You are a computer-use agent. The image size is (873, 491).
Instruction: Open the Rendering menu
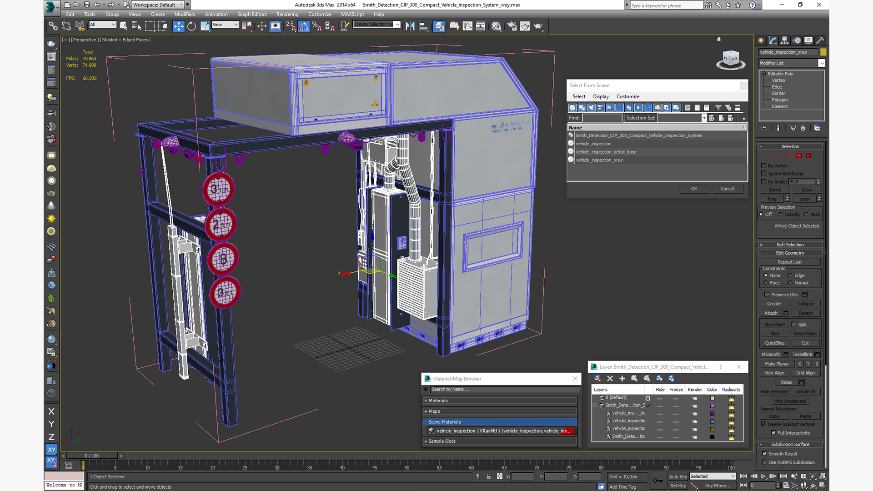pyautogui.click(x=287, y=14)
